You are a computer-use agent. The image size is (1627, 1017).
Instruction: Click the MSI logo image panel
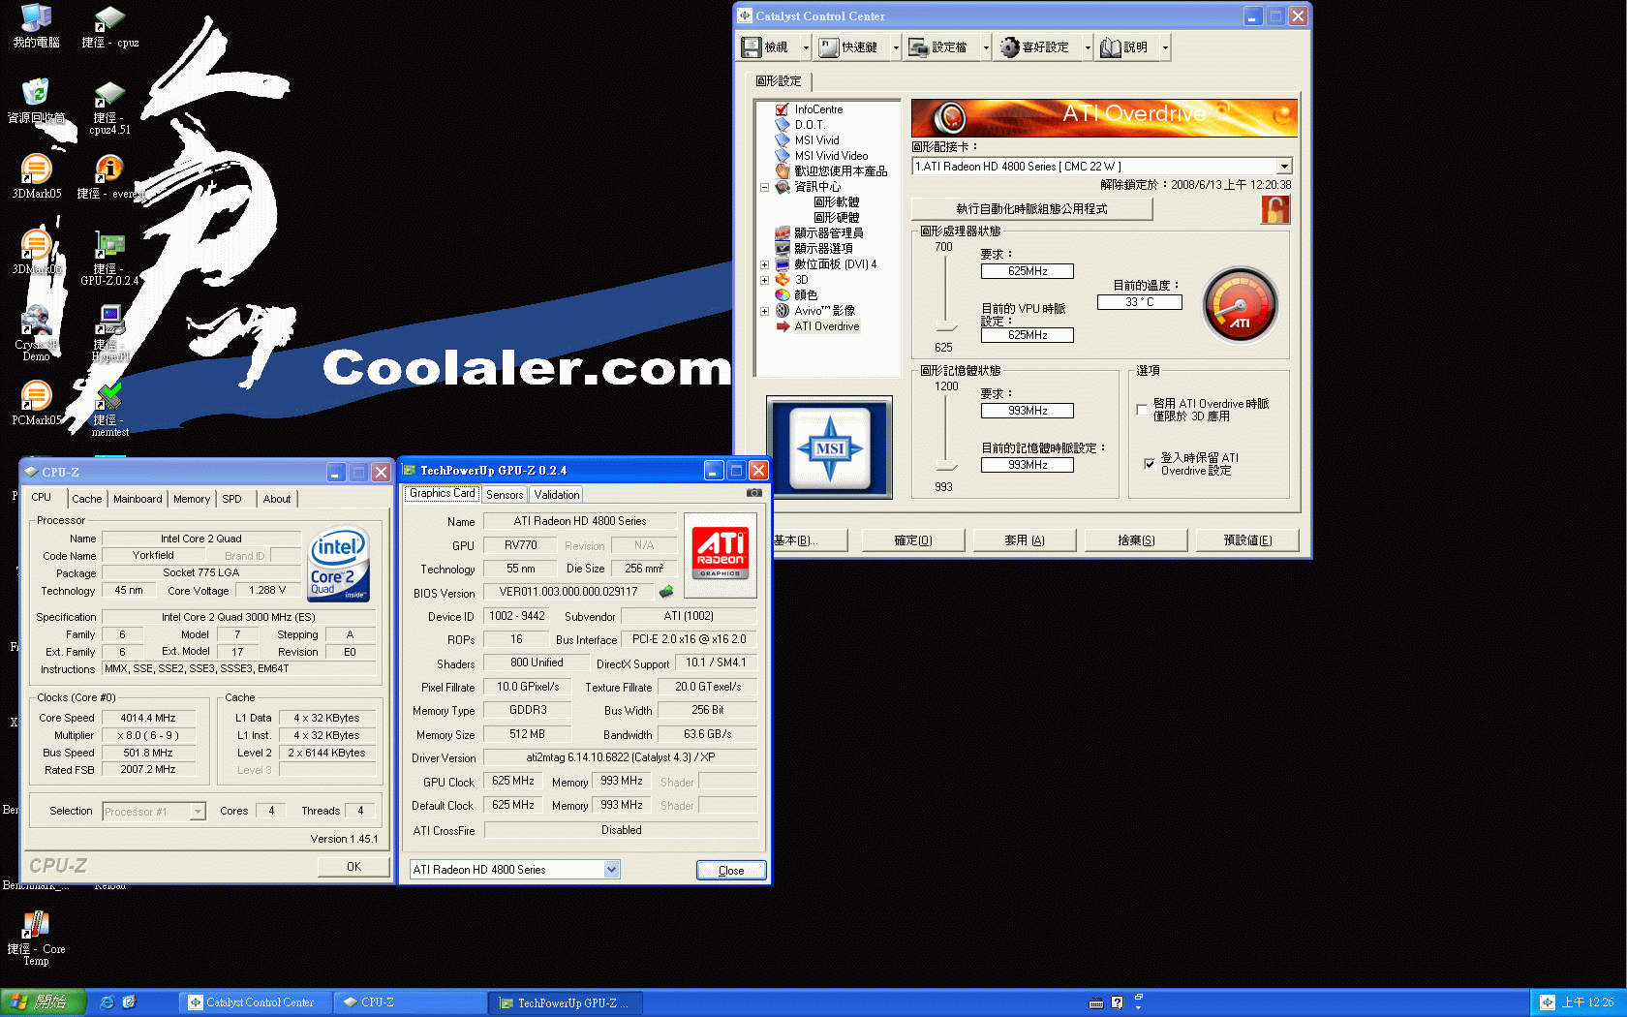[830, 447]
